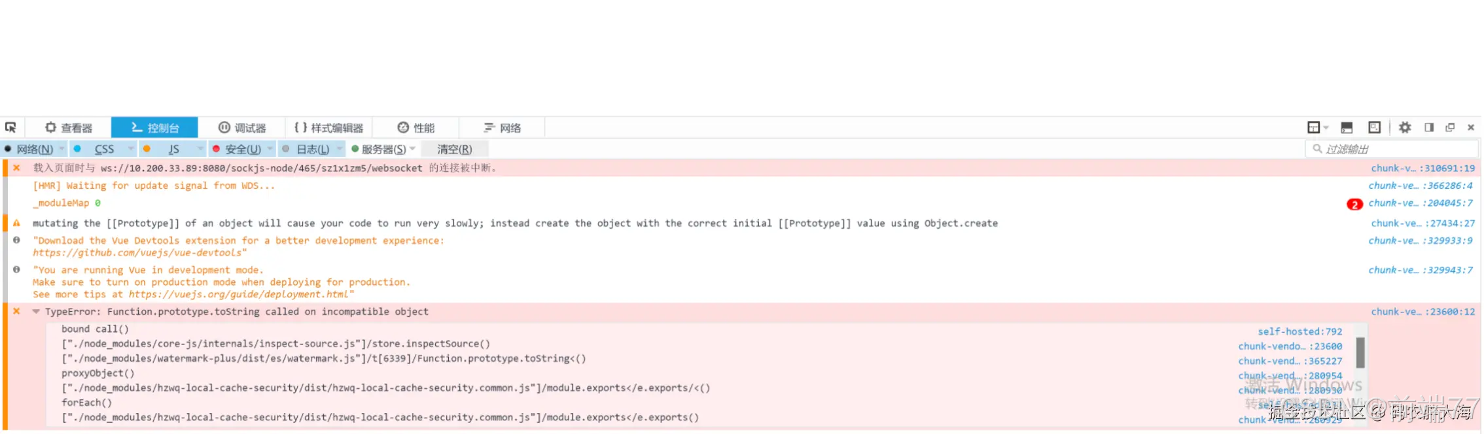
Task: Toggle the 服务器(S) server filter
Action: 379,149
